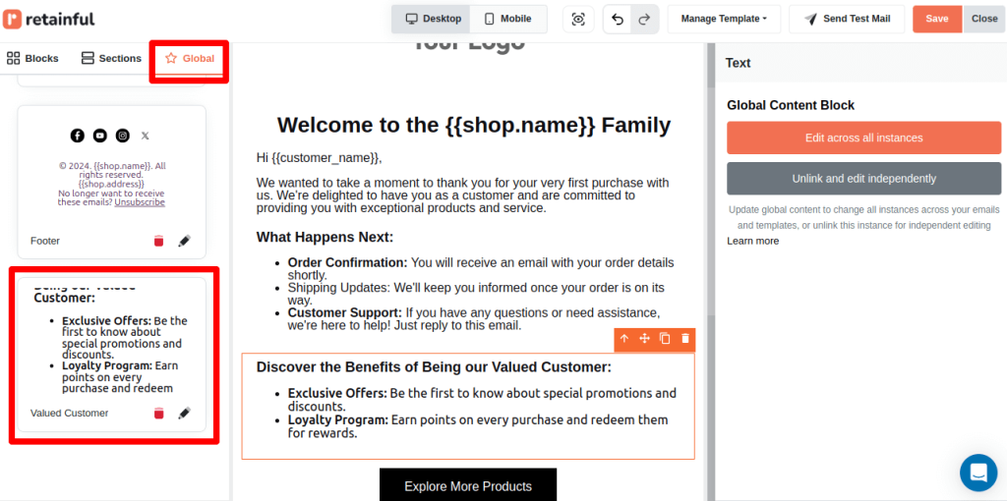Click the move block icon
Viewport: 1007px width, 501px height.
click(x=645, y=339)
